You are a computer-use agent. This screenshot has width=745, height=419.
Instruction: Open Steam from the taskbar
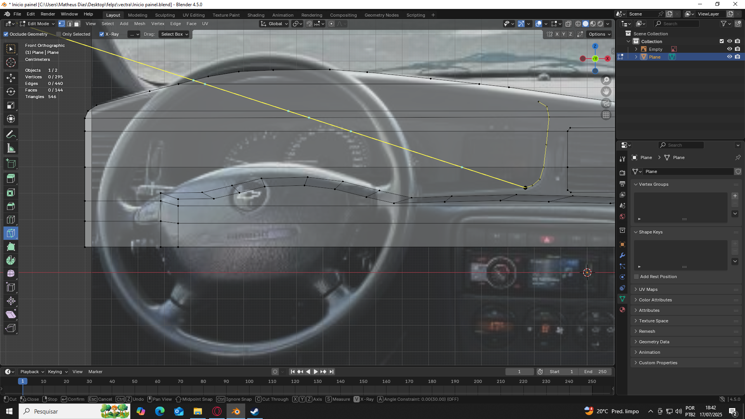click(255, 411)
